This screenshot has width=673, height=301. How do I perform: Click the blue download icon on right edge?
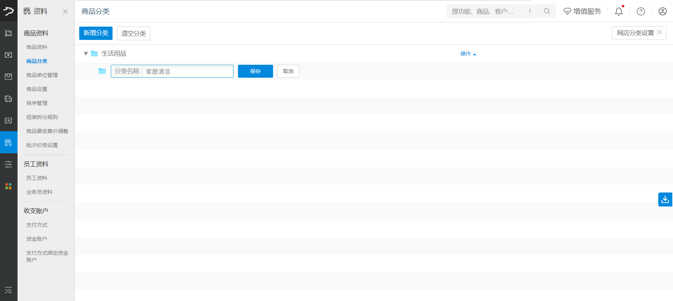pos(665,199)
